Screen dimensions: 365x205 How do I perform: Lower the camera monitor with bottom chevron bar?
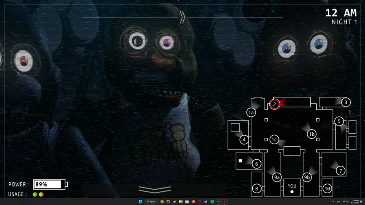click(x=155, y=190)
